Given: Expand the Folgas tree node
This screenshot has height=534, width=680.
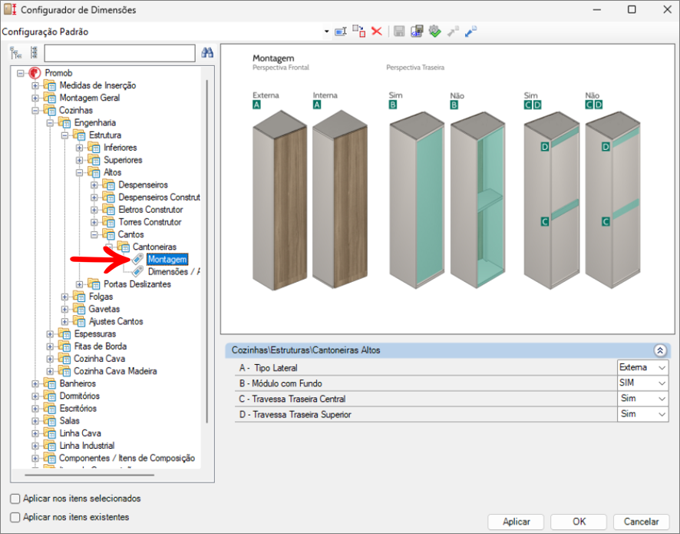Looking at the screenshot, I should pyautogui.click(x=64, y=297).
